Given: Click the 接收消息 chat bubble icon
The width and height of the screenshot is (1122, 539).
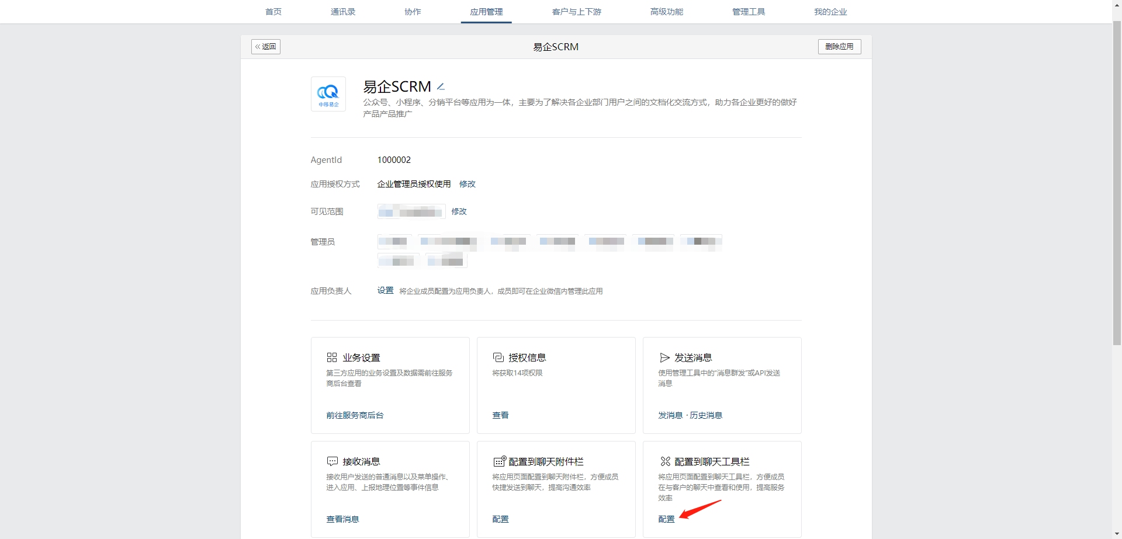Looking at the screenshot, I should (x=333, y=461).
